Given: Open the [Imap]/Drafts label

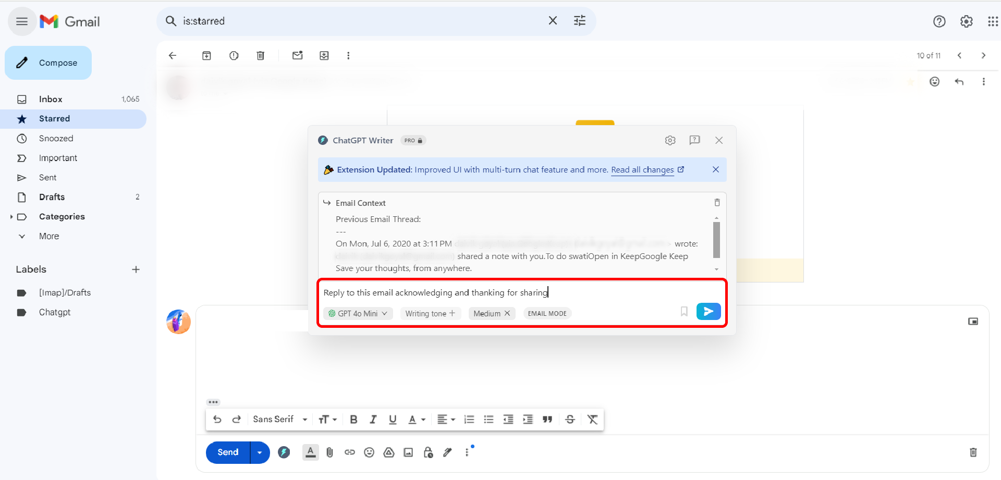Looking at the screenshot, I should (65, 293).
